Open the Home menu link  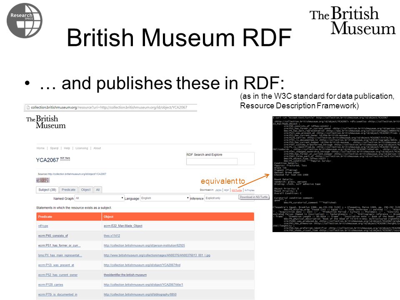(40, 148)
